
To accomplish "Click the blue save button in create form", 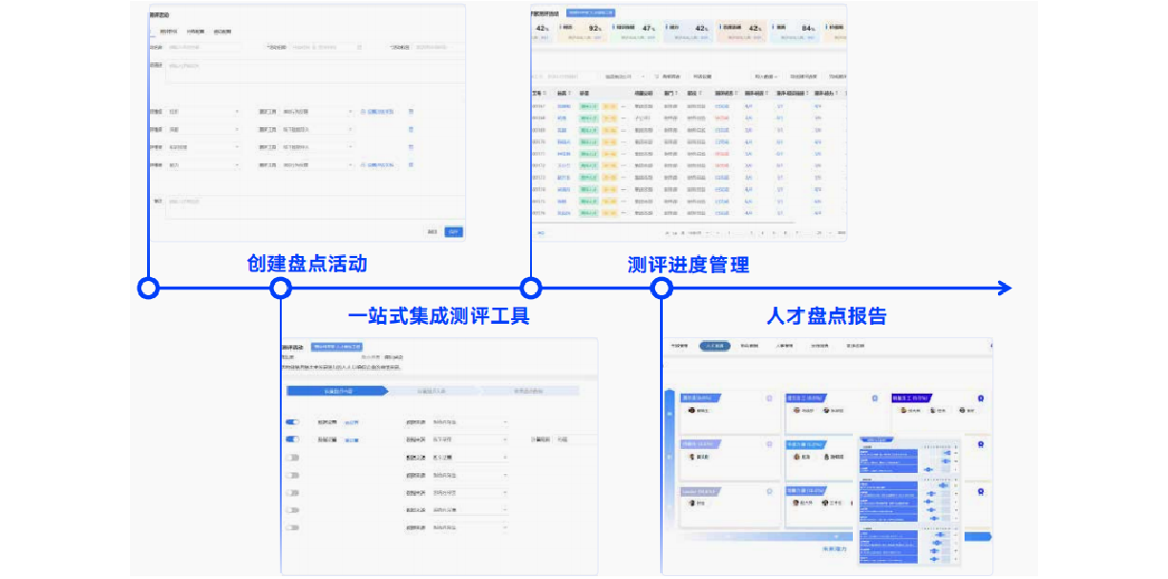I will pos(454,231).
